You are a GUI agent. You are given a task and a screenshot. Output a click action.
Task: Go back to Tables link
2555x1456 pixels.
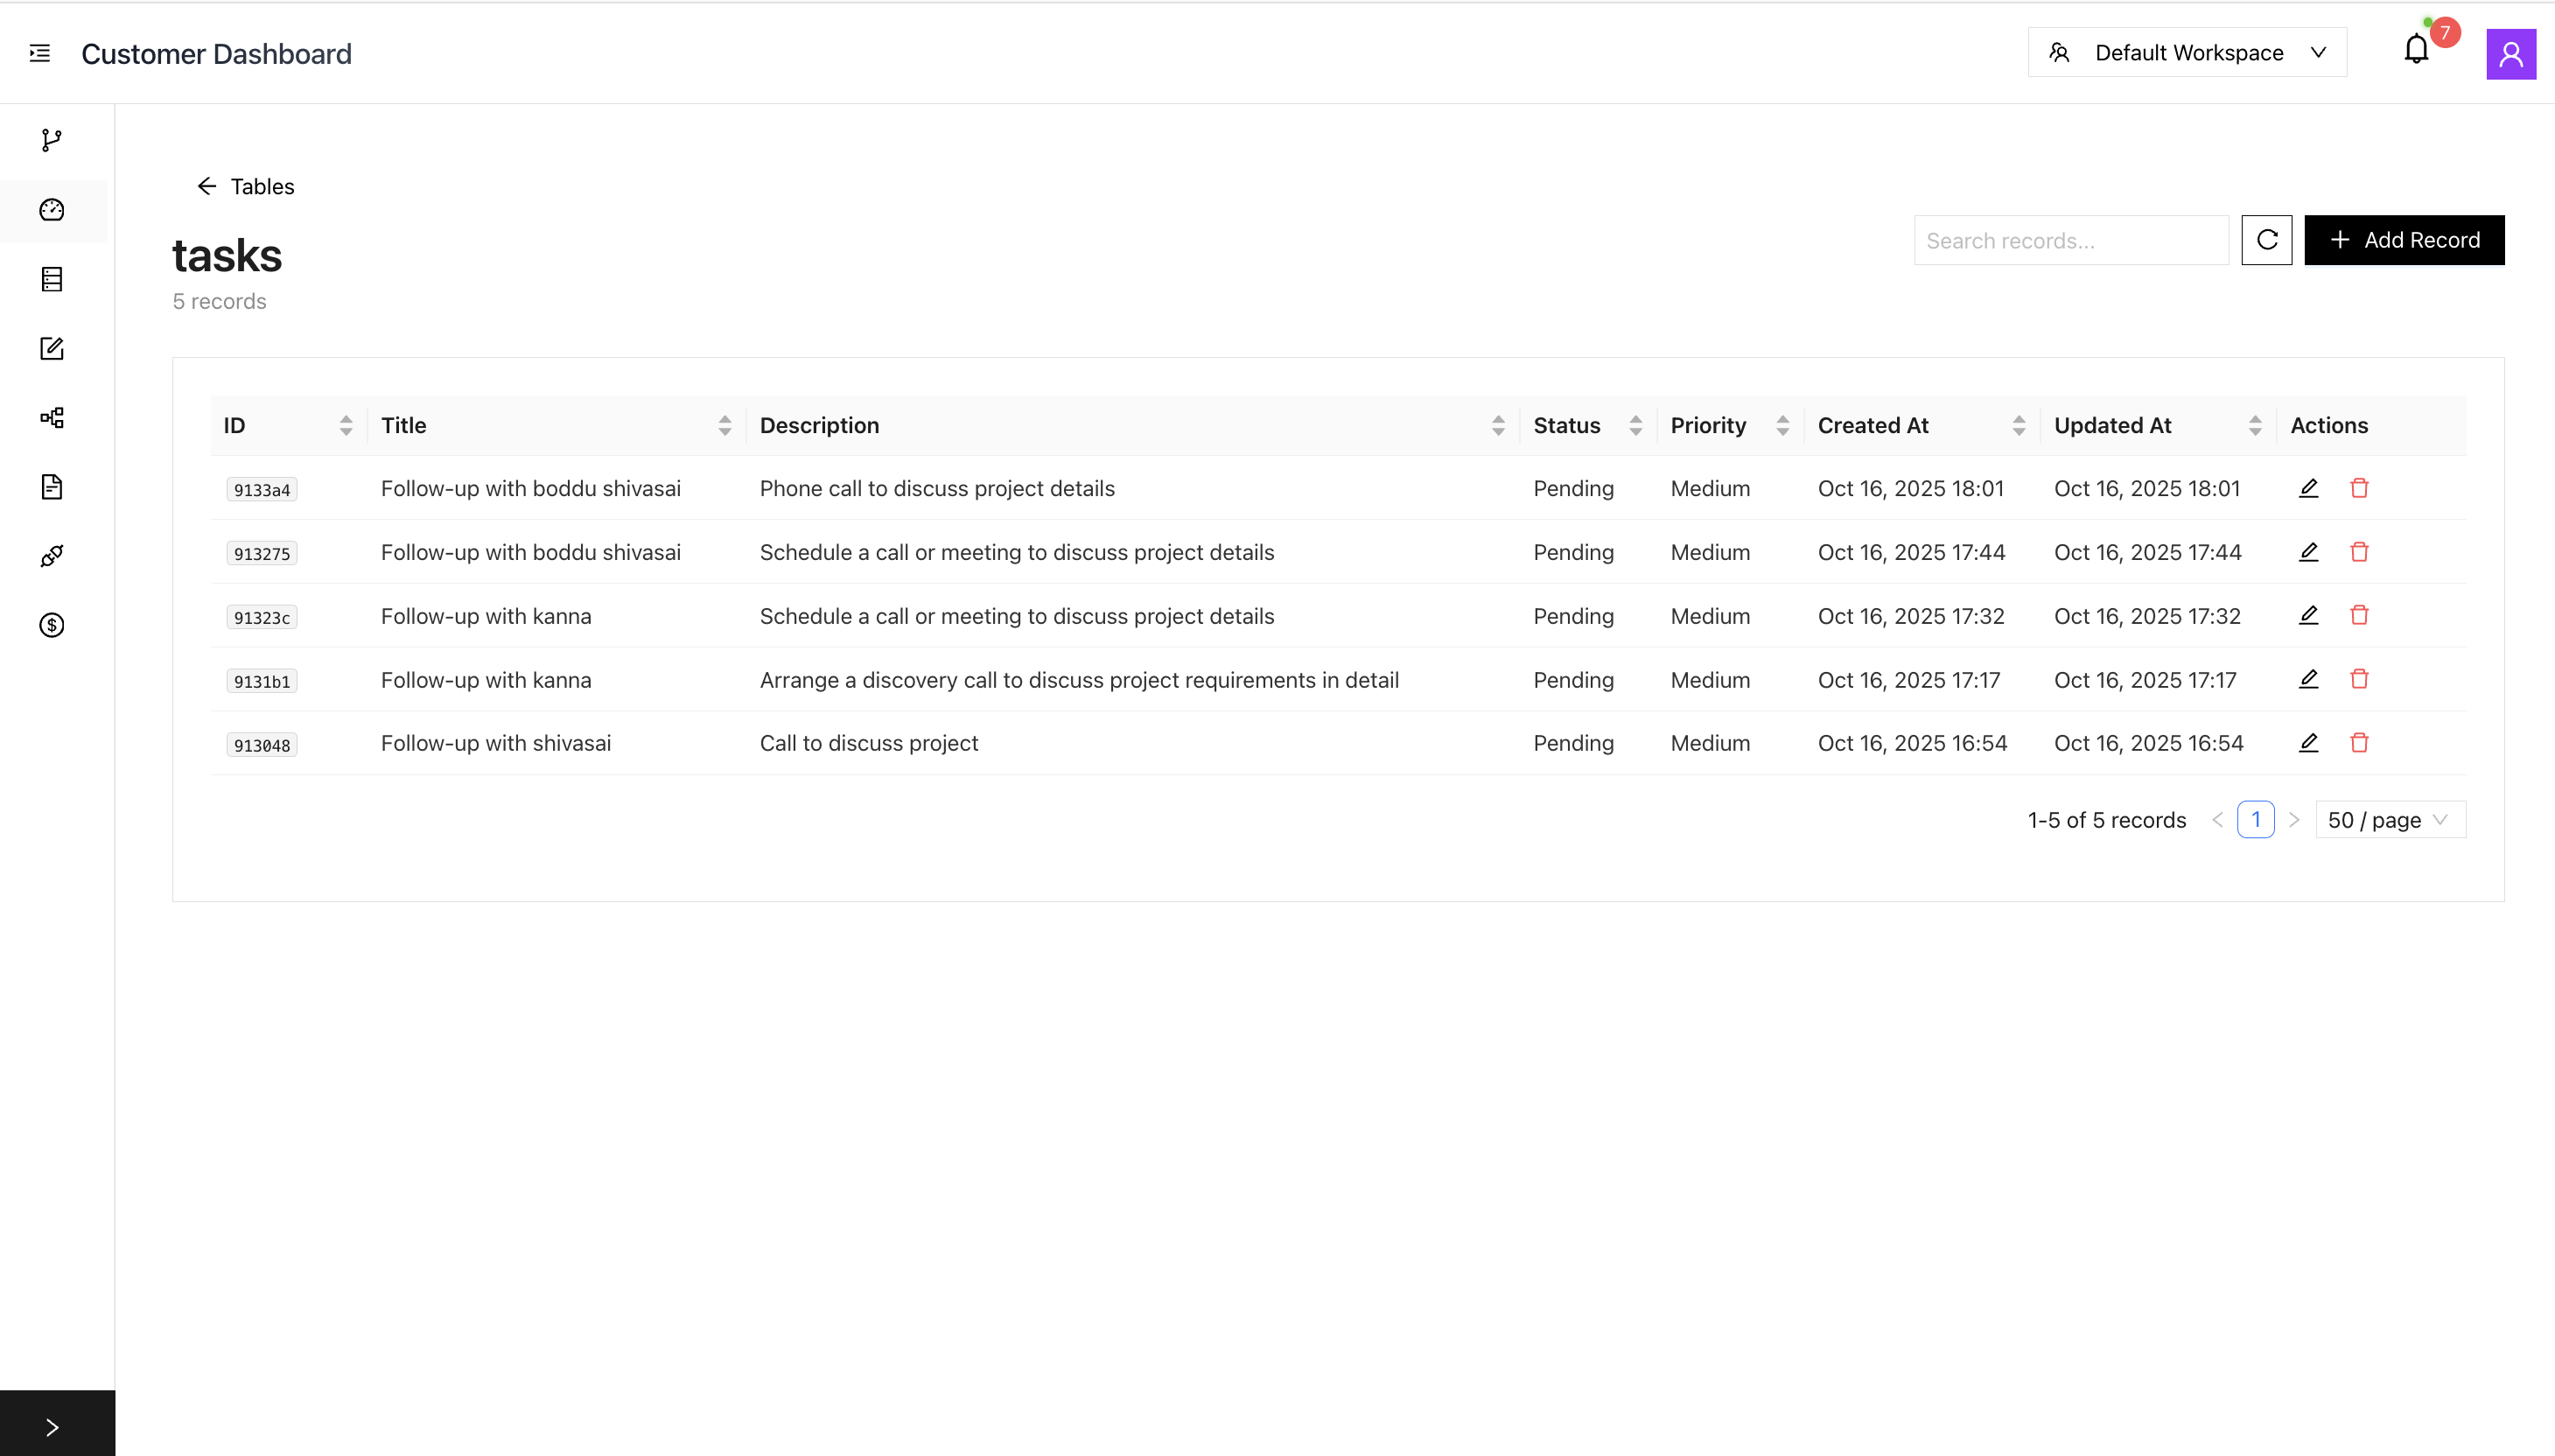coord(246,187)
